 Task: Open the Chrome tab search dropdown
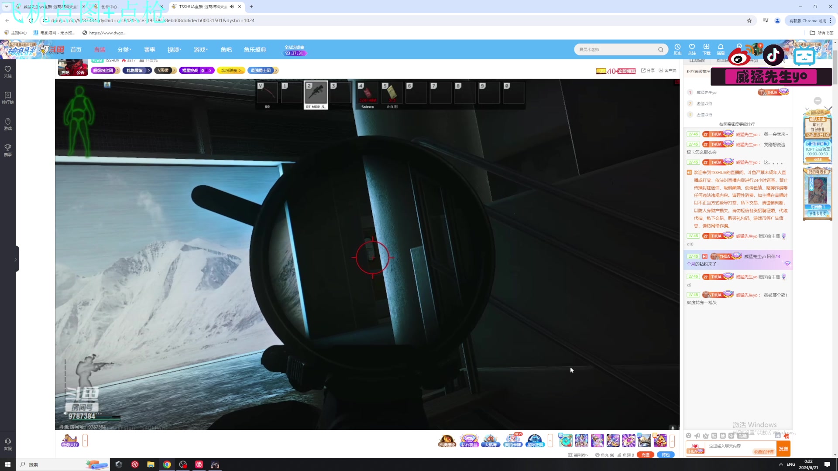(7, 7)
